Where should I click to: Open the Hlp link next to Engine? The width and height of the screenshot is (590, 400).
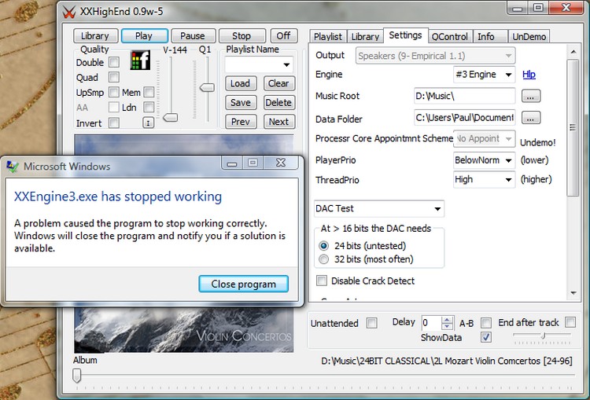tap(529, 75)
